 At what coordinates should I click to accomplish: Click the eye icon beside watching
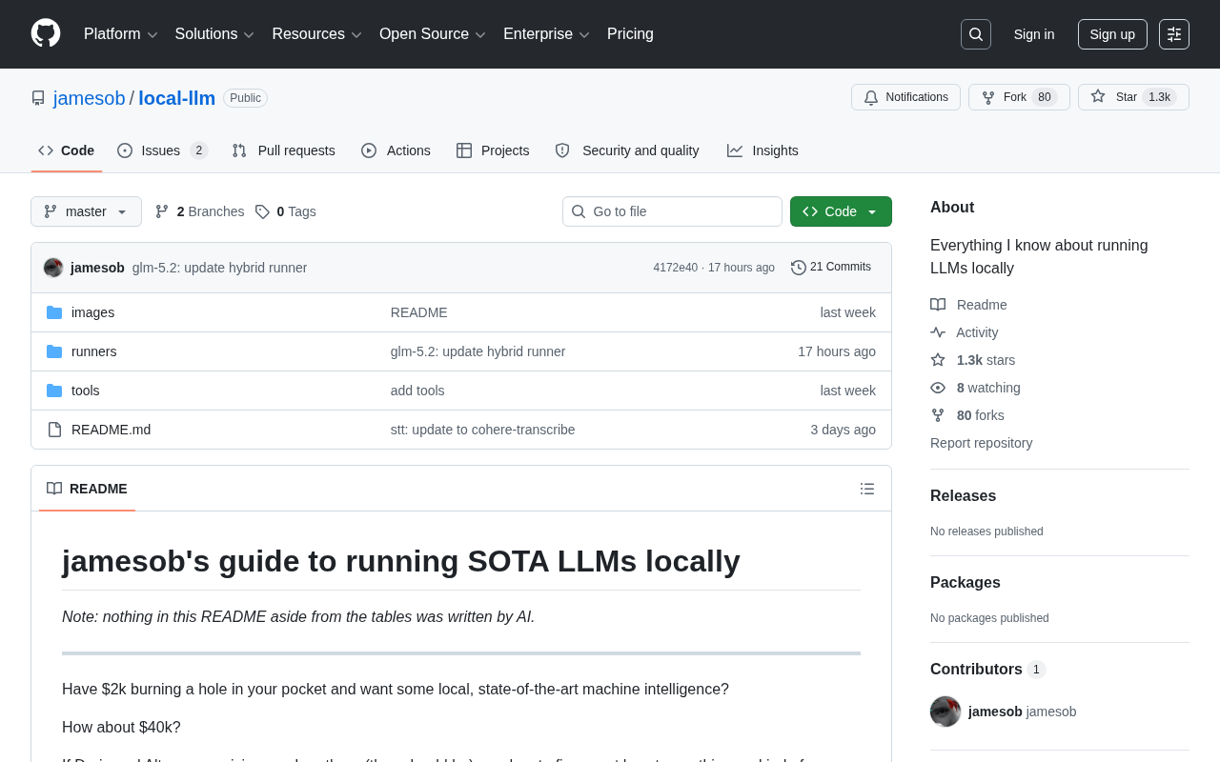[938, 388]
